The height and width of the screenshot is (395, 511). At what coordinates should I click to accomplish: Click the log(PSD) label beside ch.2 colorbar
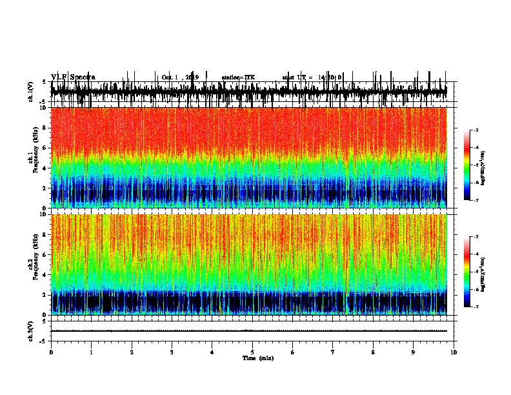483,274
